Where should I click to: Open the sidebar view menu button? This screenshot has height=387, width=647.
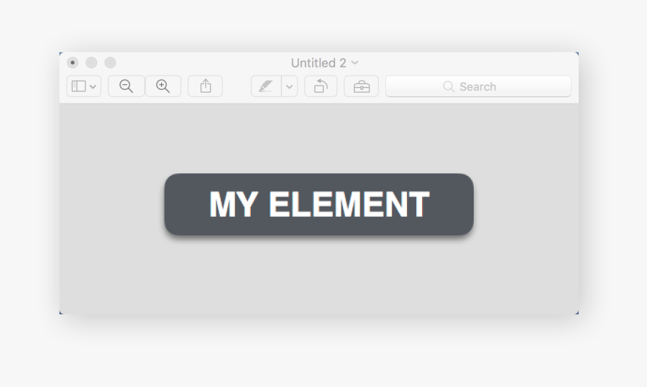coord(84,86)
